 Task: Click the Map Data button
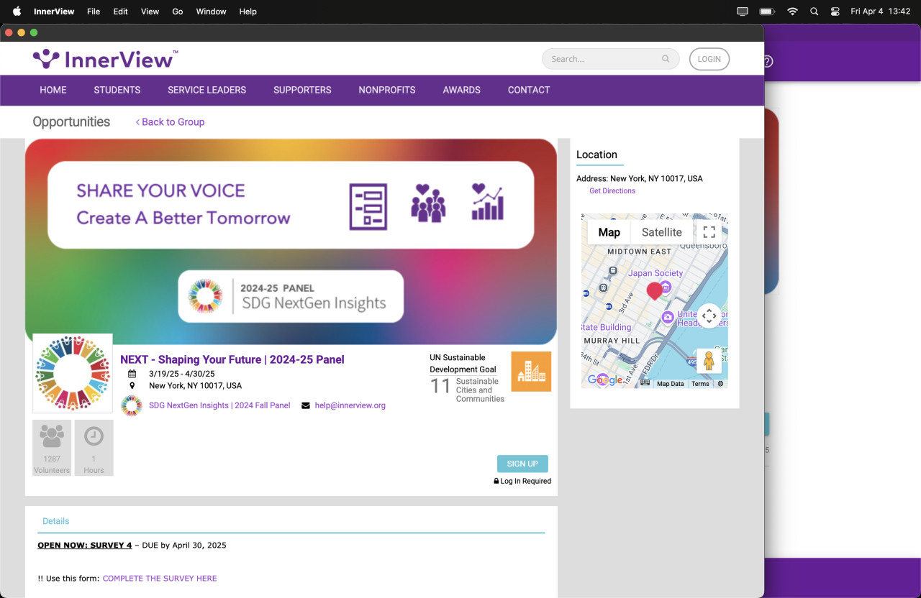(x=671, y=384)
